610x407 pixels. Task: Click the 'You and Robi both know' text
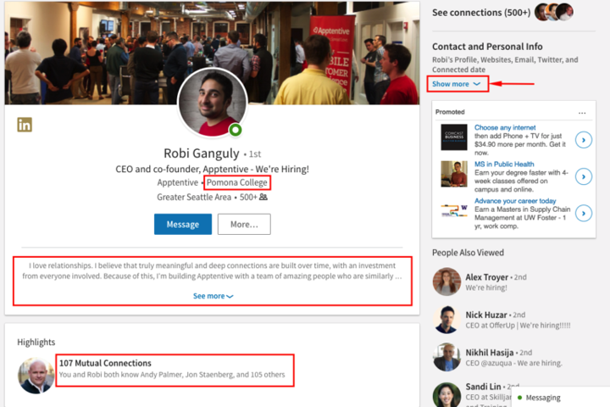(172, 375)
